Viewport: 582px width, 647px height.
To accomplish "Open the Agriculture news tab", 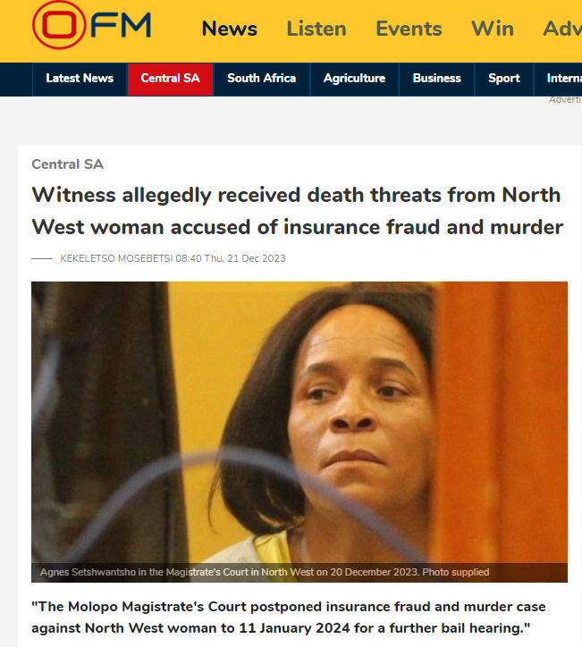I will [x=354, y=79].
